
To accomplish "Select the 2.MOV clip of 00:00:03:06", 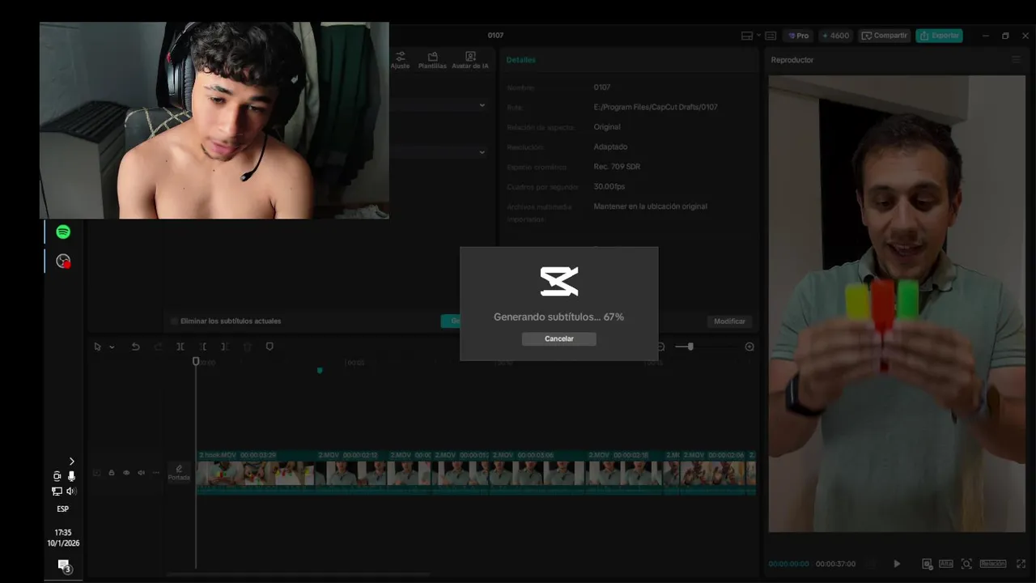I will 537,472.
